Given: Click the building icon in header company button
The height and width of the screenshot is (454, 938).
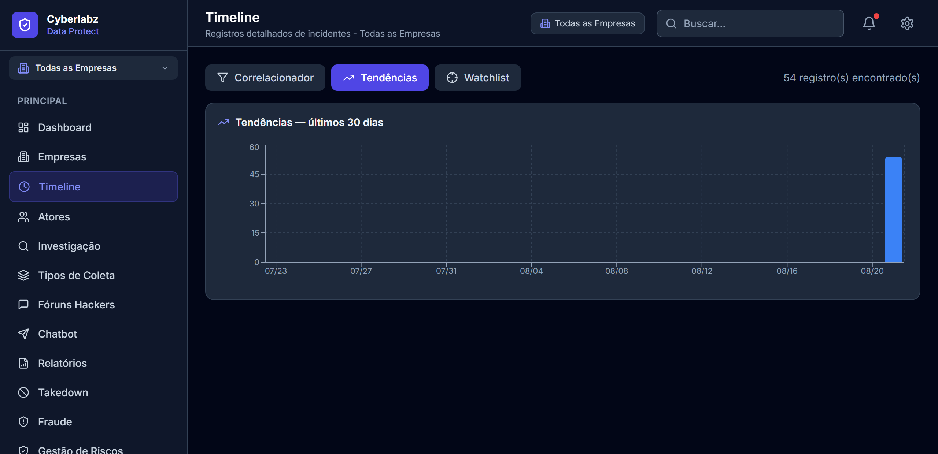Looking at the screenshot, I should [x=545, y=23].
